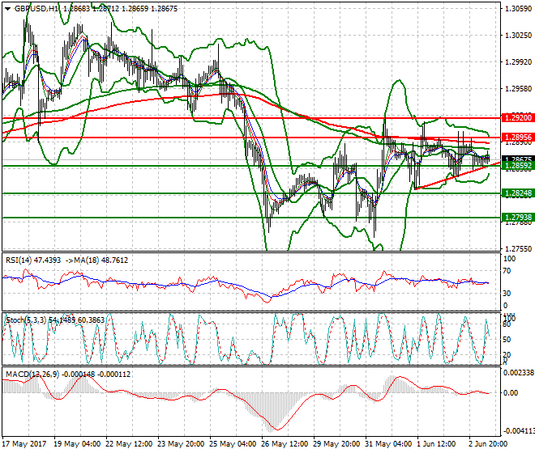
Task: Click the current price 1.28675 label
Action: (x=518, y=159)
